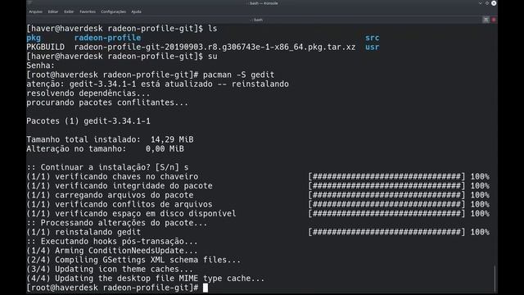Maximize the Konsole window
The width and height of the screenshot is (524, 295).
487,3
